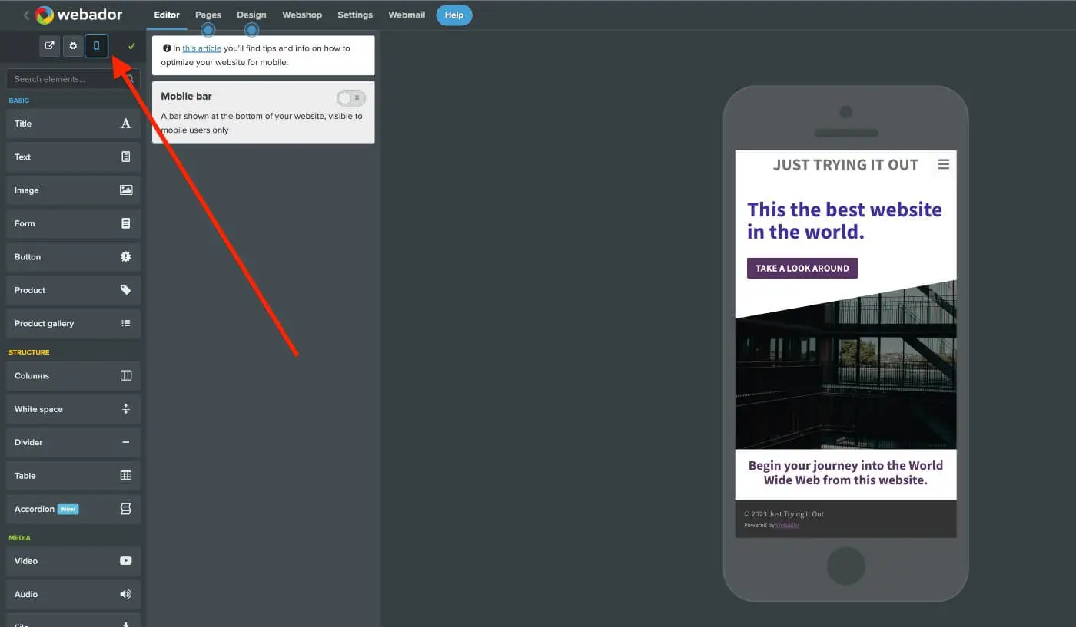Click the 'New' badge on Accordion

click(68, 510)
